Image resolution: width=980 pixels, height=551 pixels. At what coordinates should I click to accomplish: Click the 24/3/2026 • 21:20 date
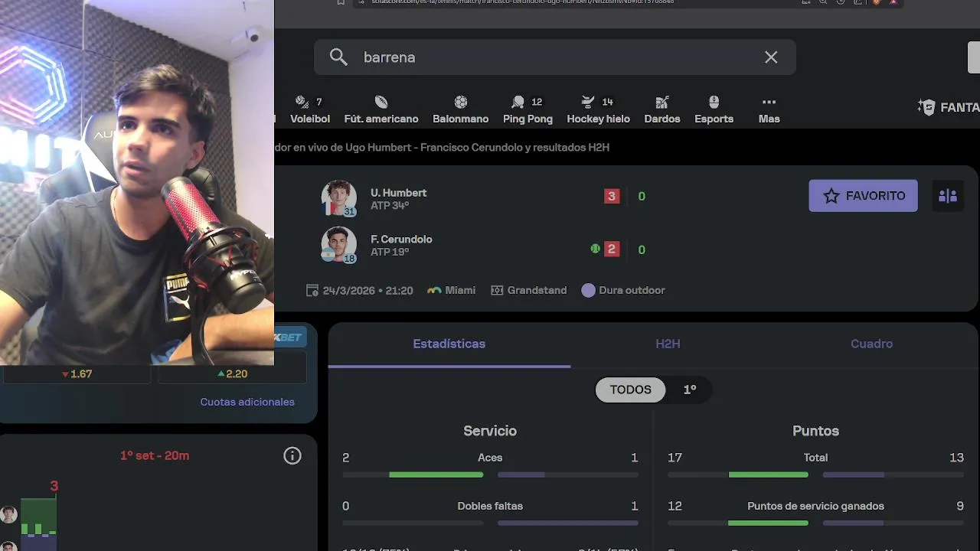pyautogui.click(x=367, y=290)
